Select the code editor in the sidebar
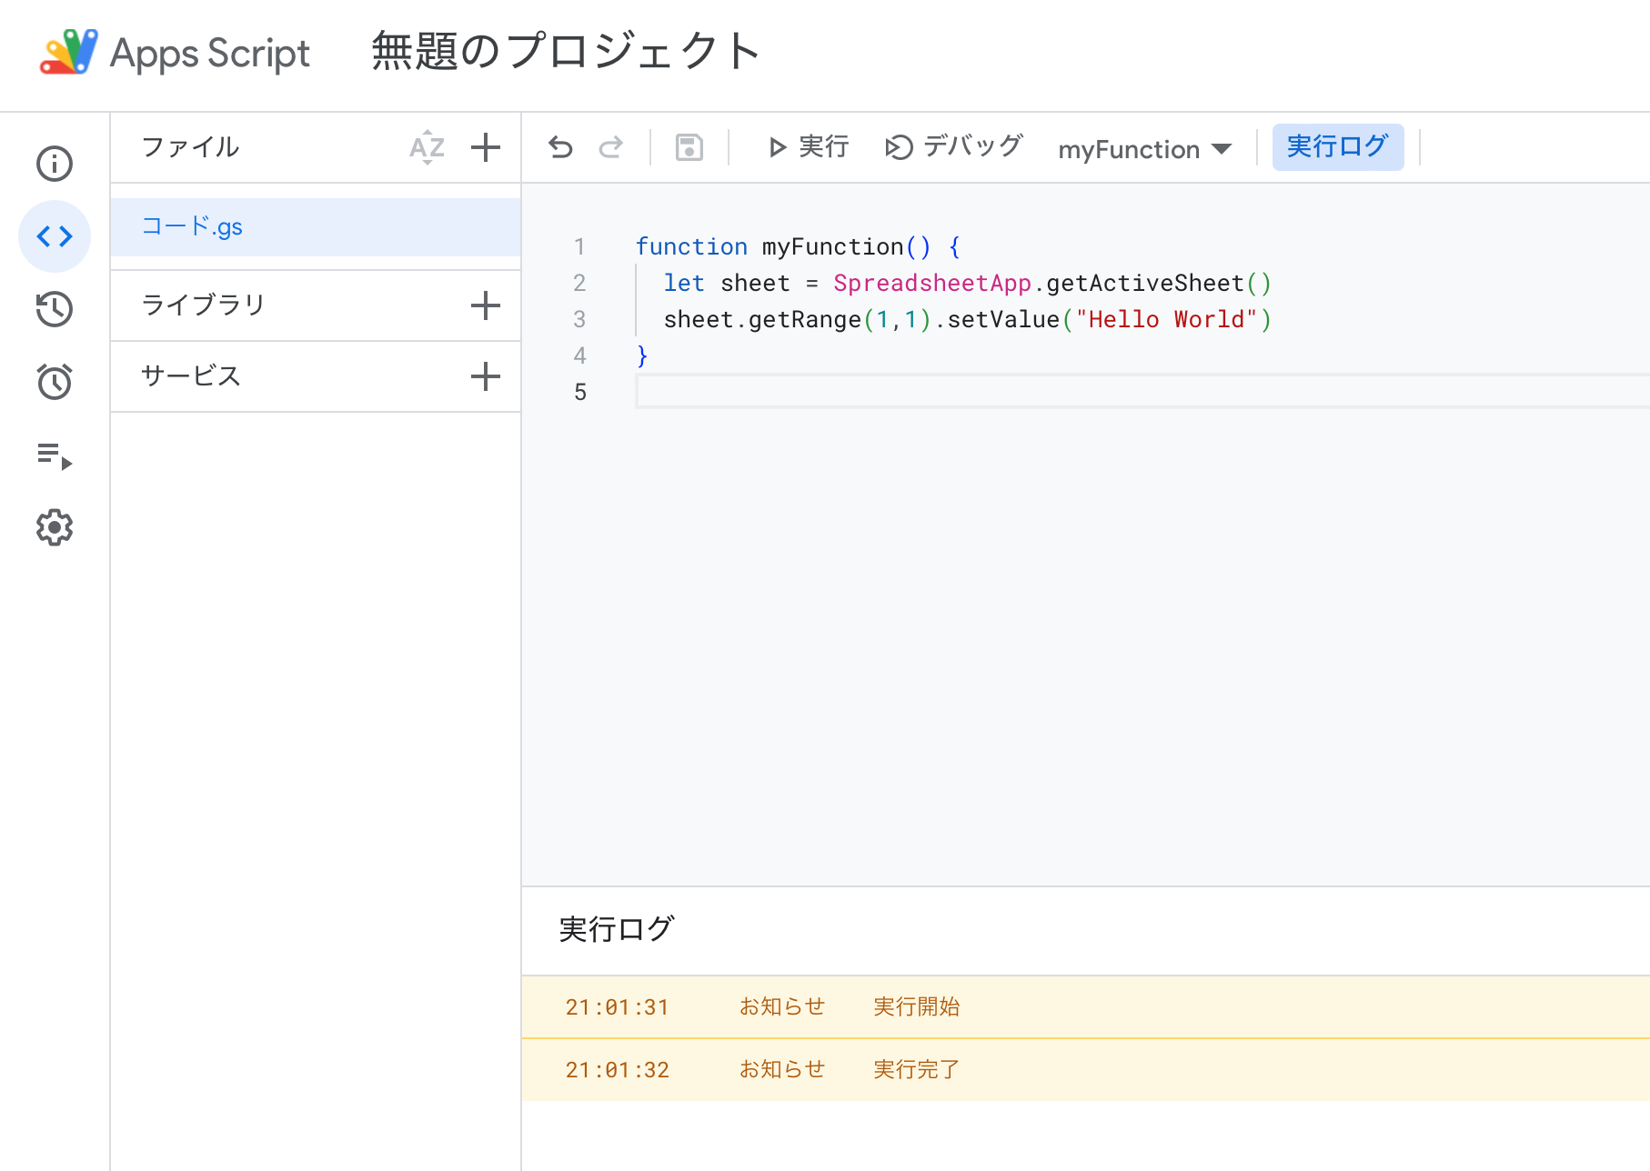 click(x=55, y=236)
